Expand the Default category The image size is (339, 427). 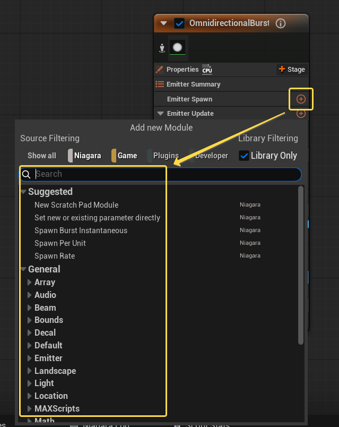click(x=29, y=345)
